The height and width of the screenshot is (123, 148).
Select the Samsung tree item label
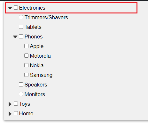pos(41,75)
